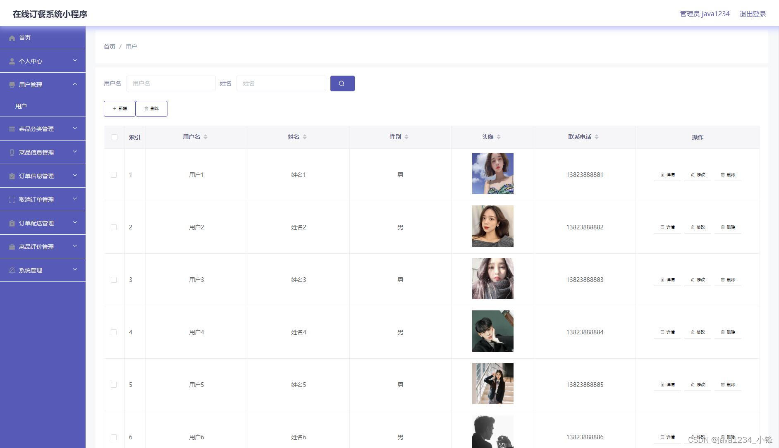The height and width of the screenshot is (448, 779).
Task: Click 退出登录 link
Action: coord(753,14)
